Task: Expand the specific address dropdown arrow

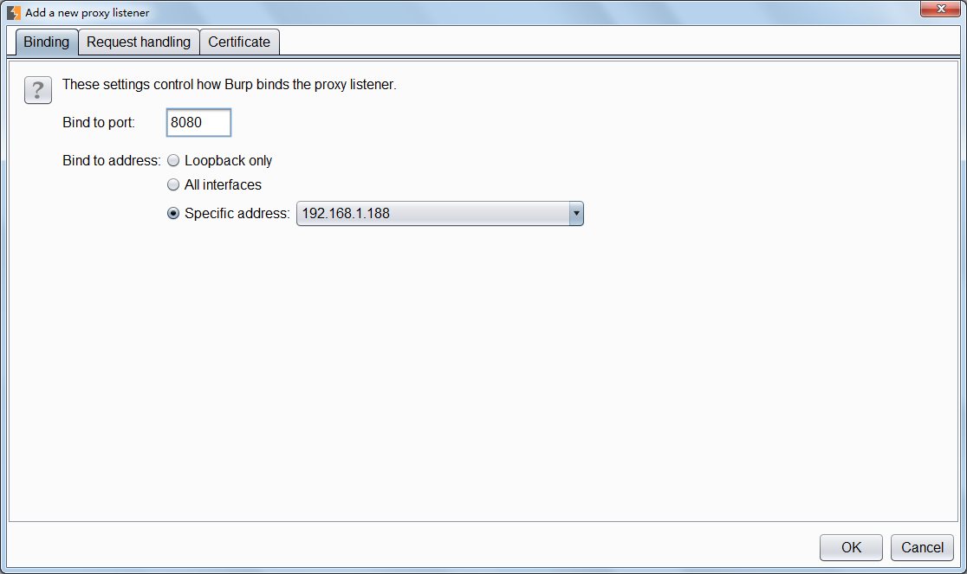Action: [x=575, y=214]
